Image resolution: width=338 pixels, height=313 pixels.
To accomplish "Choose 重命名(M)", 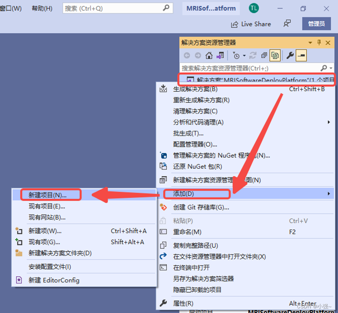I will click(x=246, y=232).
